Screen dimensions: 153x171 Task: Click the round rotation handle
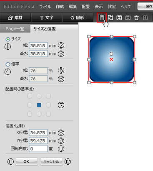111,54
